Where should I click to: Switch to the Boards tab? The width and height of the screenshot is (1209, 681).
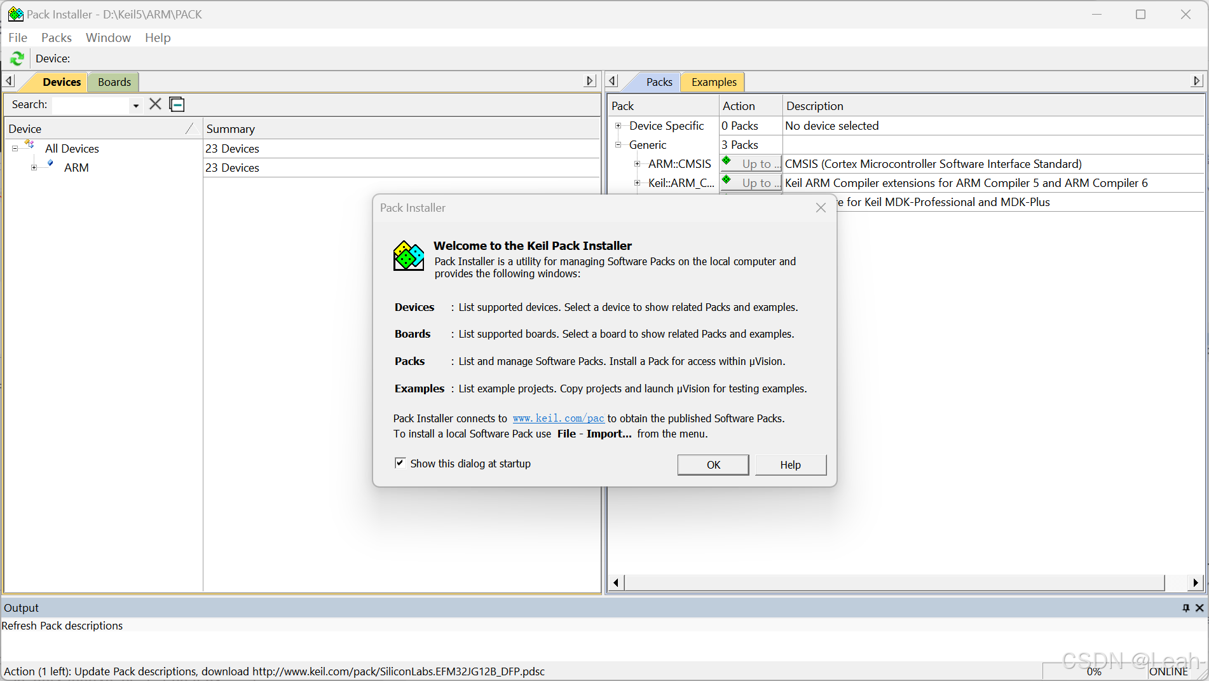click(114, 82)
